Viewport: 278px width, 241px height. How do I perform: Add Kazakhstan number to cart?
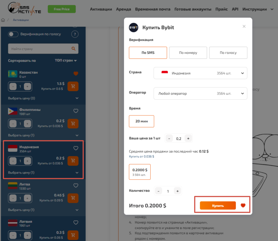tap(73, 86)
